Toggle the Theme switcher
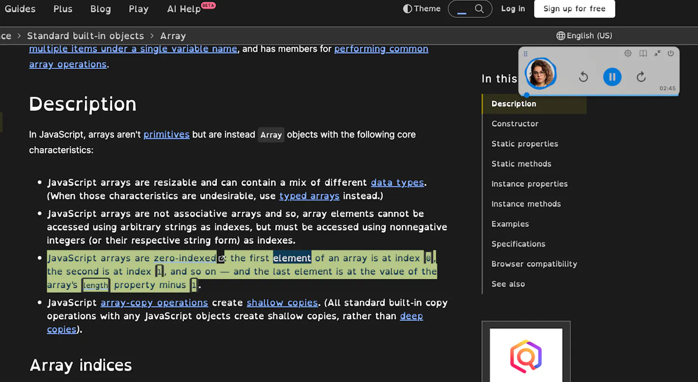The width and height of the screenshot is (698, 382). 422,8
